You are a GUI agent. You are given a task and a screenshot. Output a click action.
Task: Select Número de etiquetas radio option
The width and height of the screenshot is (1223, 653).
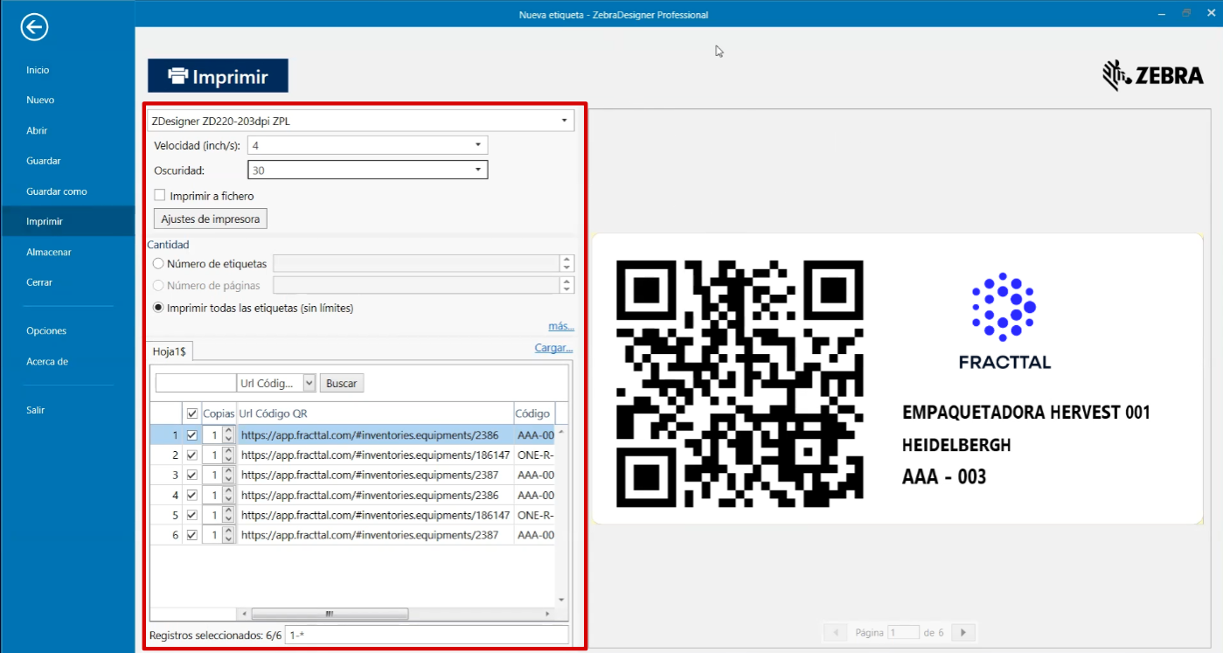click(x=158, y=264)
